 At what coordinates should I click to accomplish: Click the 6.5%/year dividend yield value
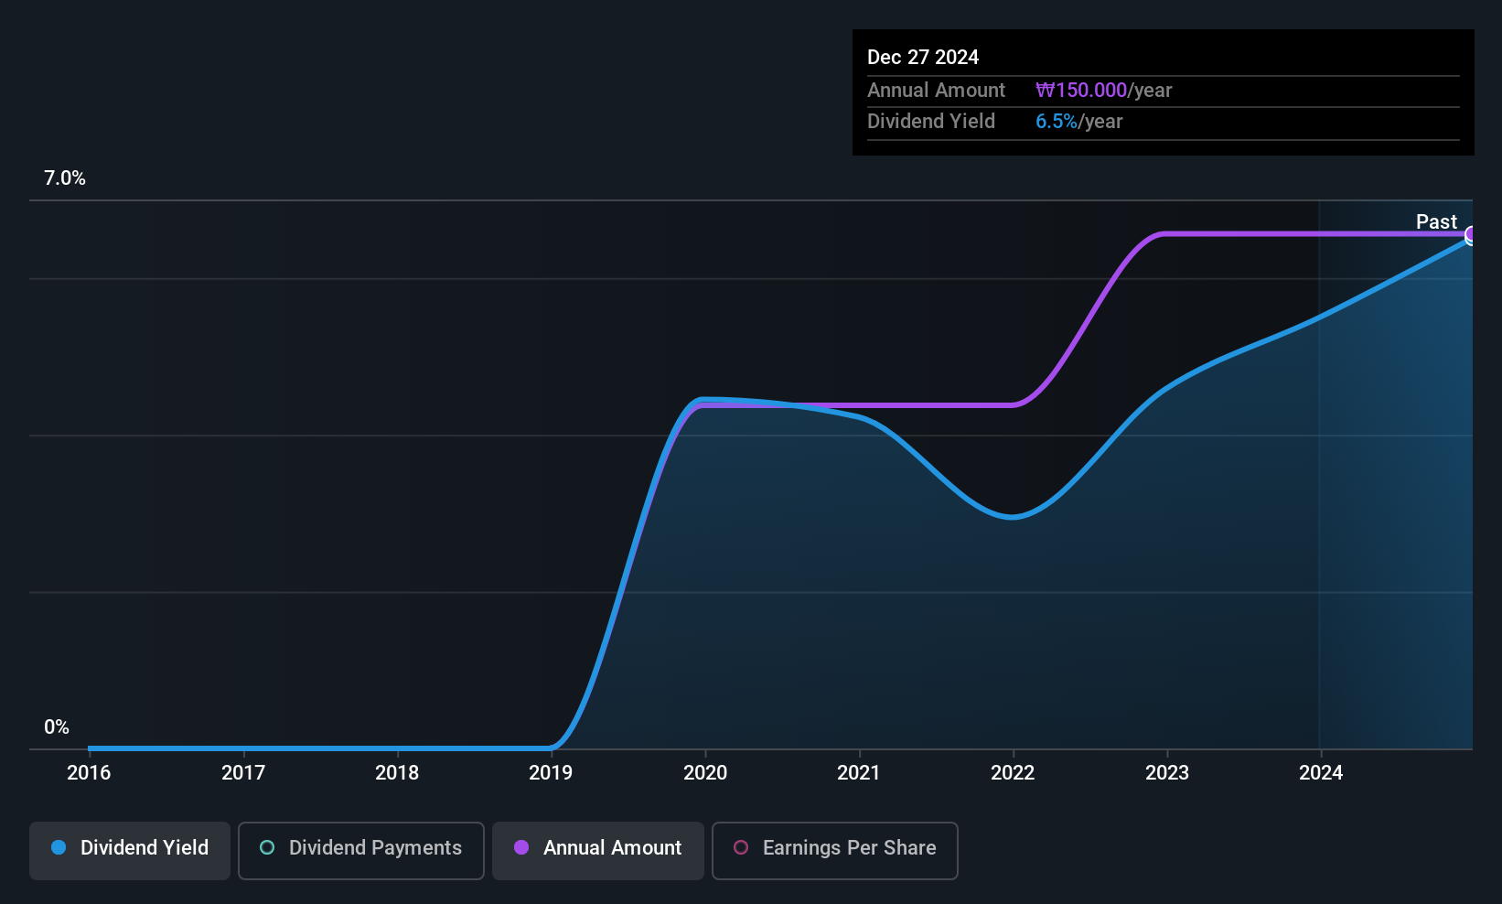[1079, 122]
